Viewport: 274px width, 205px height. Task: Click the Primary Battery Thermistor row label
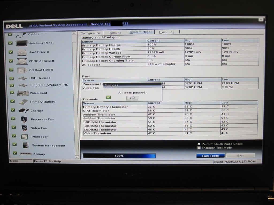[105, 107]
